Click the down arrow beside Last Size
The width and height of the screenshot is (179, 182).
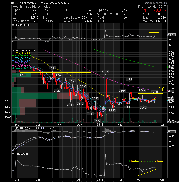coord(79,18)
